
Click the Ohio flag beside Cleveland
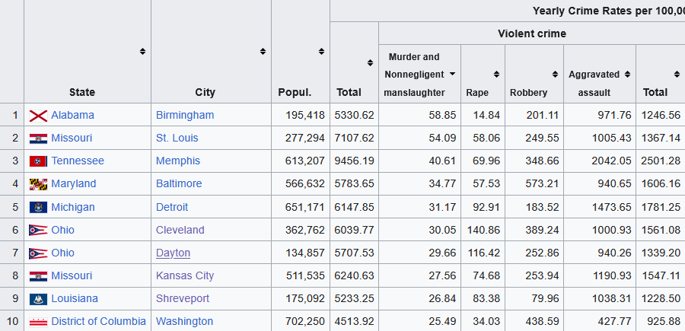coord(39,230)
